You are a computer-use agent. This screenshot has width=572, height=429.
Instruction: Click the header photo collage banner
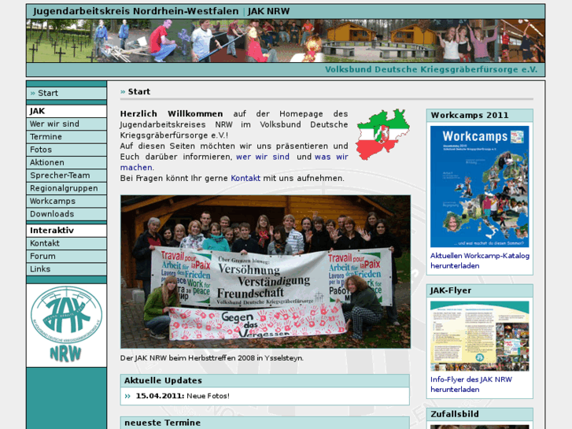click(x=286, y=41)
